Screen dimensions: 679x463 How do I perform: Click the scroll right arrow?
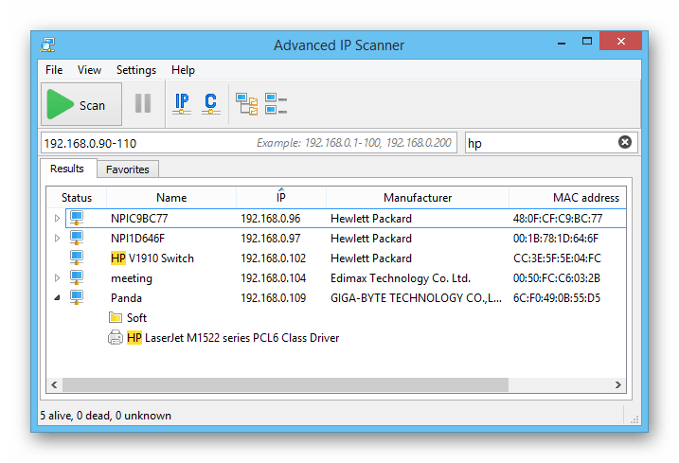point(618,384)
